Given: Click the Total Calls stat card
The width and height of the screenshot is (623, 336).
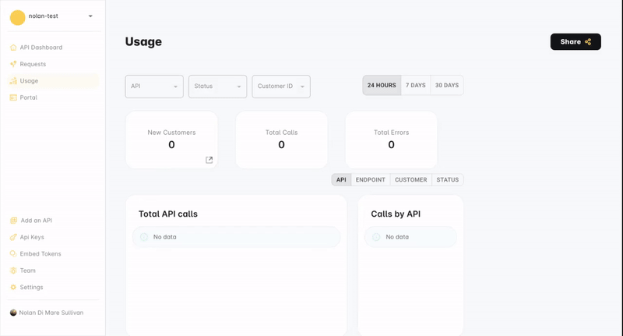Looking at the screenshot, I should point(282,140).
